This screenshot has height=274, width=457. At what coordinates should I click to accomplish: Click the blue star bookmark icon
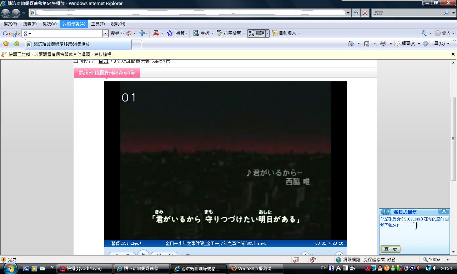(170, 33)
